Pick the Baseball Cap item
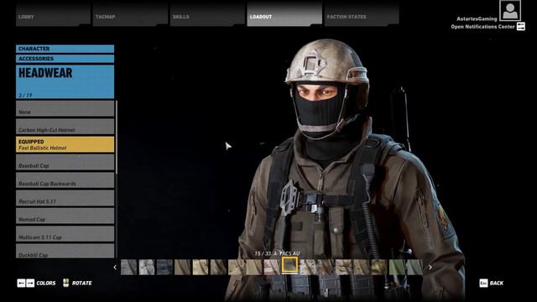Viewport: 537px width, 302px height. pyautogui.click(x=65, y=162)
